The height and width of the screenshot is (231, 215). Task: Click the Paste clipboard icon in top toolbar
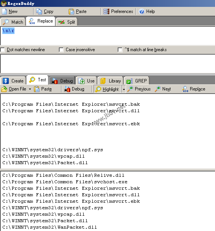[71, 11]
